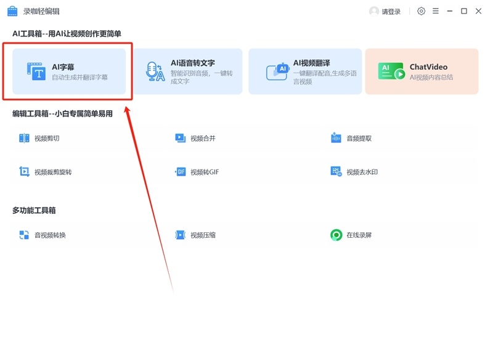Choose 音频提取 audio extraction
Image resolution: width=493 pixels, height=342 pixels.
click(359, 138)
